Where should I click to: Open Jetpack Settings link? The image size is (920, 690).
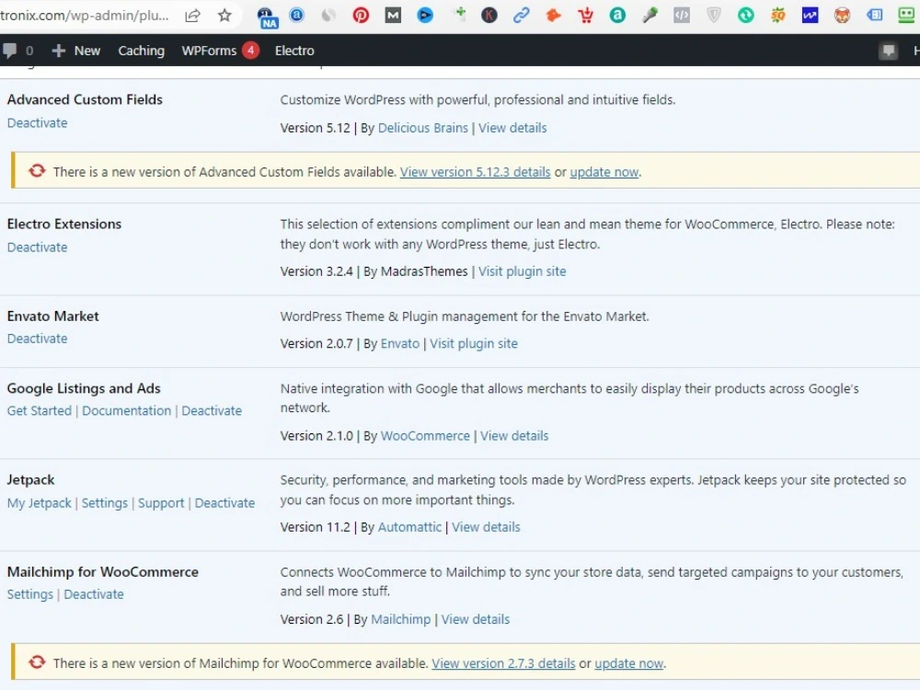pos(105,503)
